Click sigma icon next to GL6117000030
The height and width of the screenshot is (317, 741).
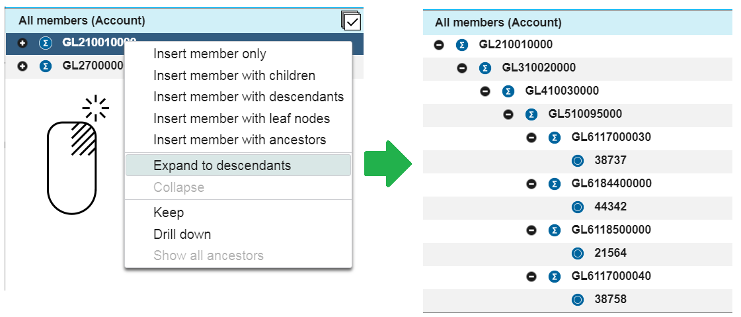pos(555,138)
